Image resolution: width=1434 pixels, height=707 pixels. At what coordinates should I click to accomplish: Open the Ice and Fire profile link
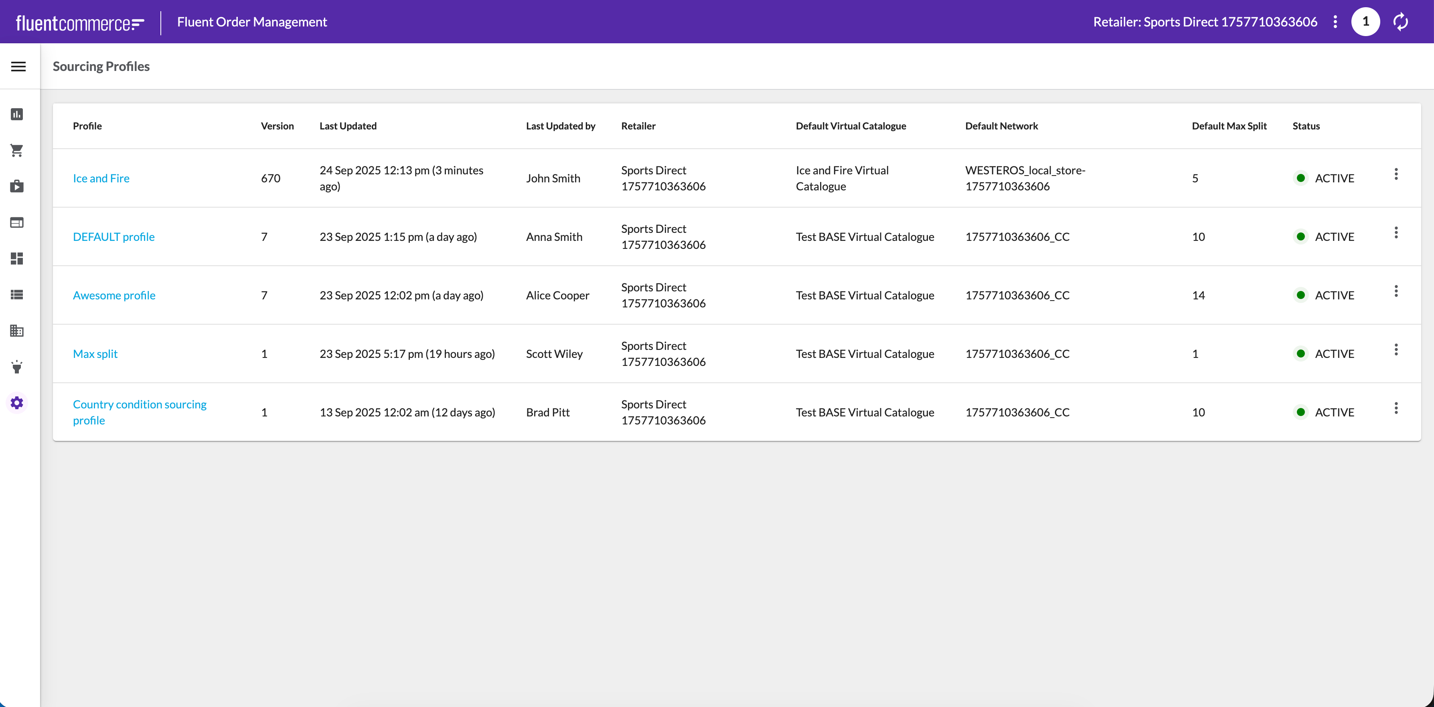coord(101,178)
